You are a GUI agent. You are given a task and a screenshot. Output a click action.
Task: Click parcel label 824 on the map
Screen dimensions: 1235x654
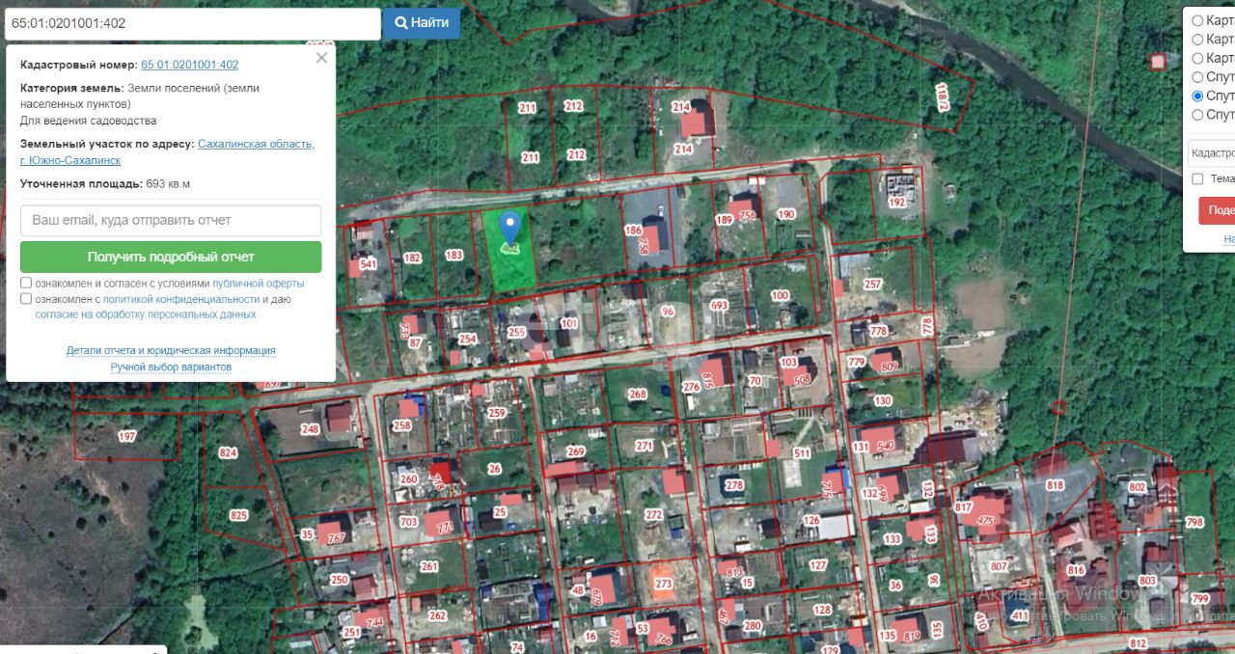(x=228, y=452)
